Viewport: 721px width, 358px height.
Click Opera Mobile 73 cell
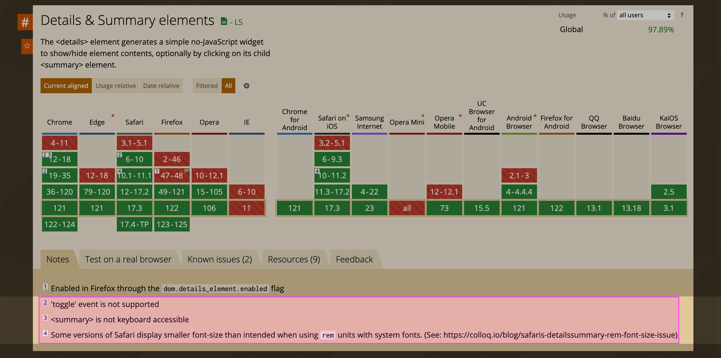(444, 208)
